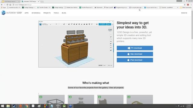Go back with the browser back arrow
Viewport: 193px width, 108px height.
click(x=2, y=5)
